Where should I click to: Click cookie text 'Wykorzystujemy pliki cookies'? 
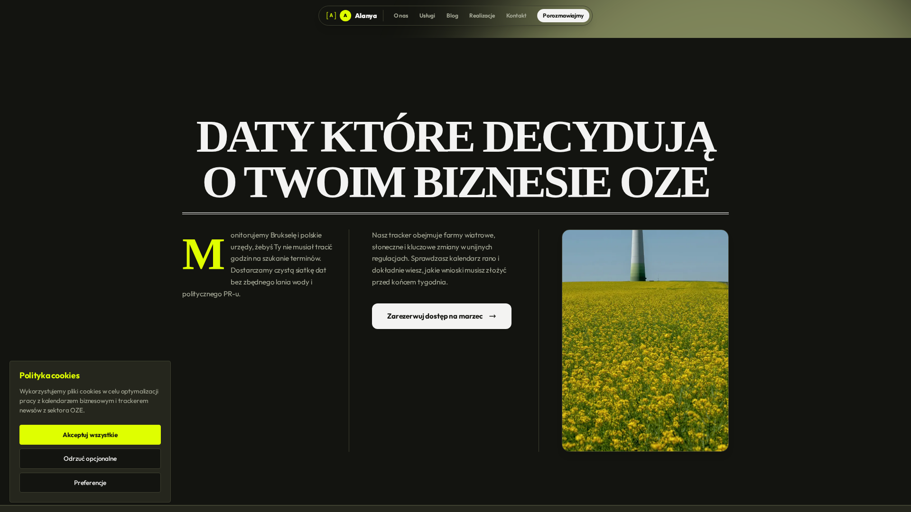click(89, 401)
